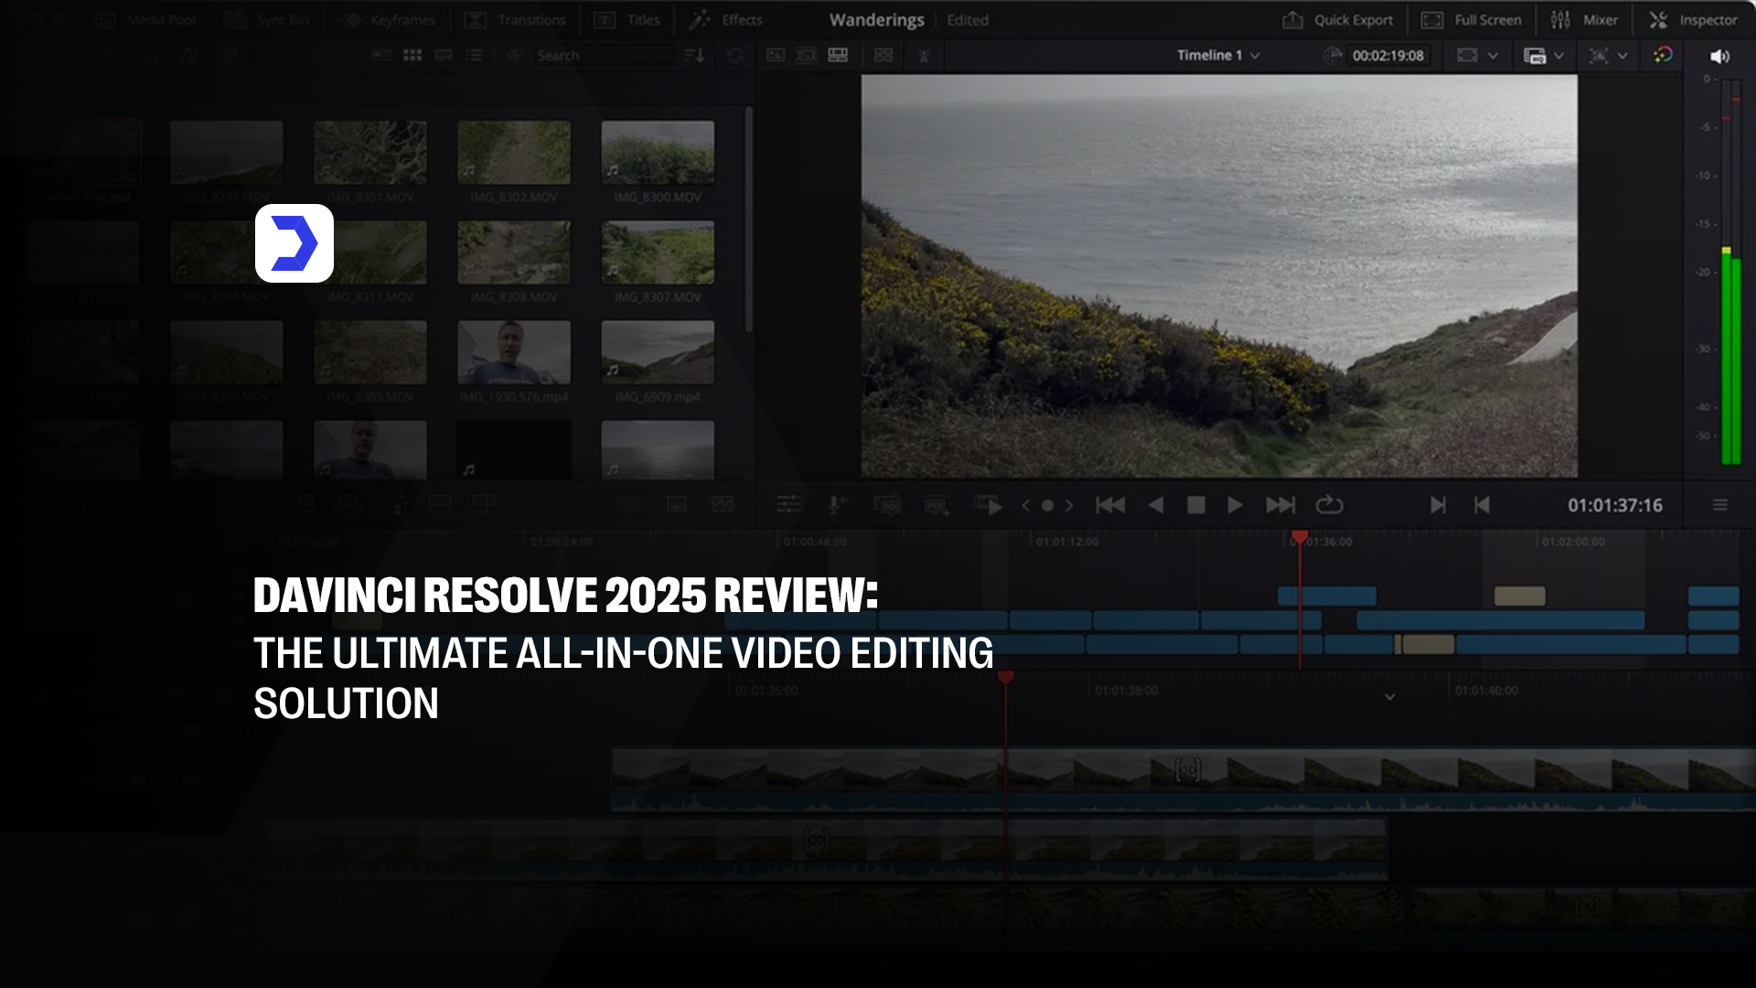Click the Play Reverse button

click(x=1156, y=505)
